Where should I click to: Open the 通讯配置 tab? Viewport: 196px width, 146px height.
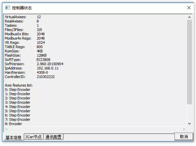click(54, 137)
